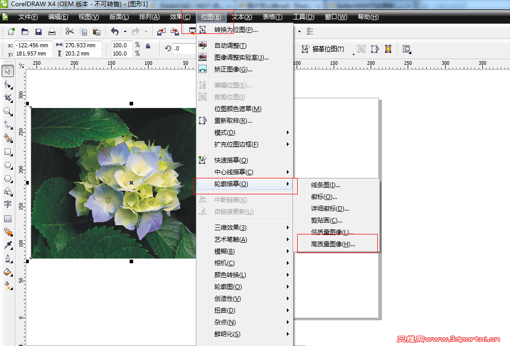The width and height of the screenshot is (510, 346).
Task: Toggle the lock ratio padlock
Action: pyautogui.click(x=148, y=46)
